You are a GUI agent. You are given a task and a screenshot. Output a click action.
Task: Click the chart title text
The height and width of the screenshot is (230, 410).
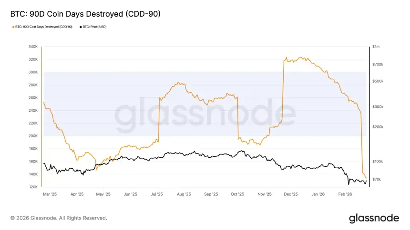tap(85, 14)
